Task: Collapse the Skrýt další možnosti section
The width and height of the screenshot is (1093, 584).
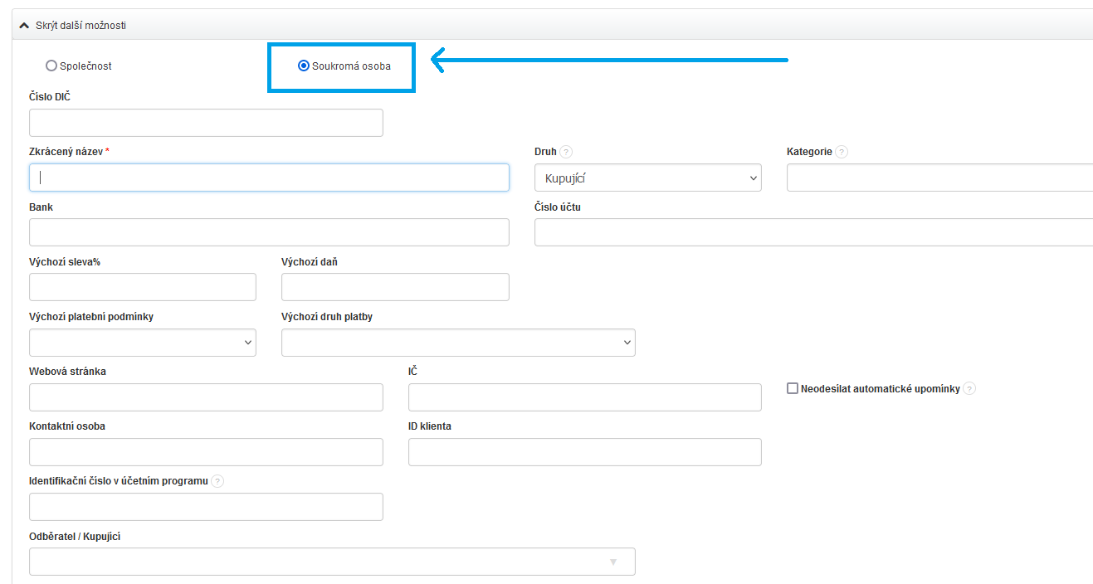Action: click(81, 26)
